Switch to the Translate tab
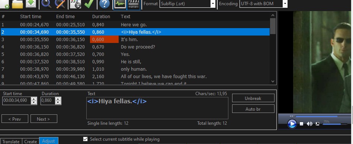The image size is (353, 144). click(x=11, y=141)
